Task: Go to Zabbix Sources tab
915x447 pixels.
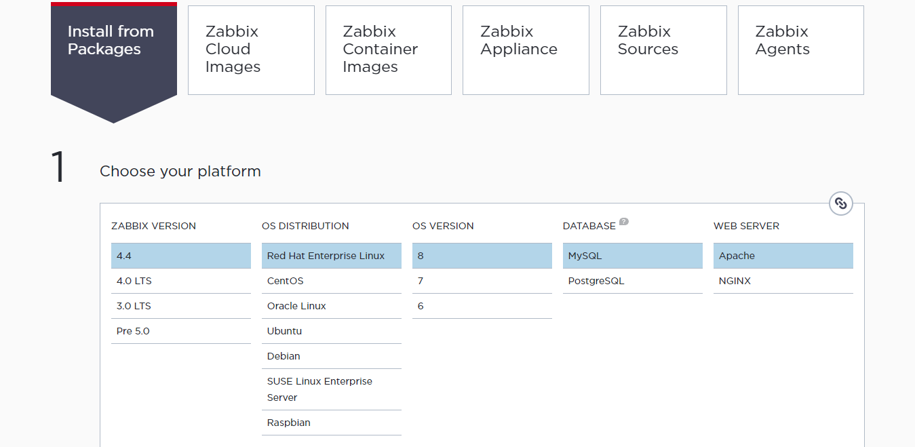Action: (x=663, y=50)
